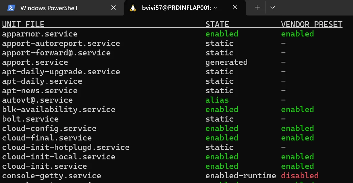Viewport: 353px width, 183px height.
Task: Click 'enabled' state of cloud-init.service
Action: pyautogui.click(x=222, y=166)
